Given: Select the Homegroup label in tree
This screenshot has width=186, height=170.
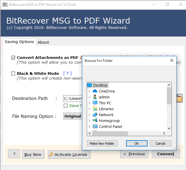Looking at the screenshot, I should [x=109, y=121].
